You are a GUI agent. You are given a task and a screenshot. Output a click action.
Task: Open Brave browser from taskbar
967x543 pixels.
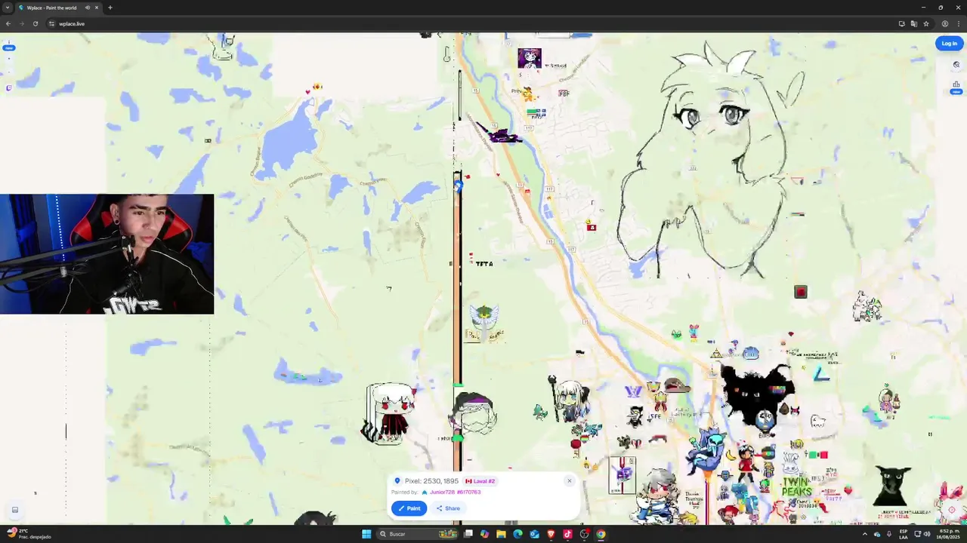(551, 534)
